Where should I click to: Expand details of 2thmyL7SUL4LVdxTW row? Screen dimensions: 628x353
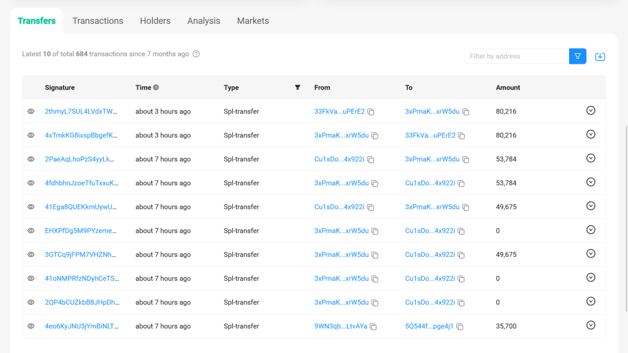point(591,110)
